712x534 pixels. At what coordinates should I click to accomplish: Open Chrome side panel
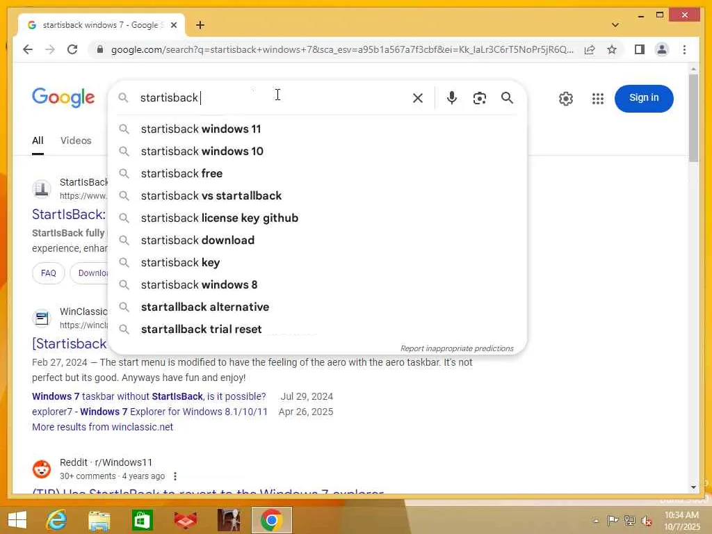tap(640, 49)
